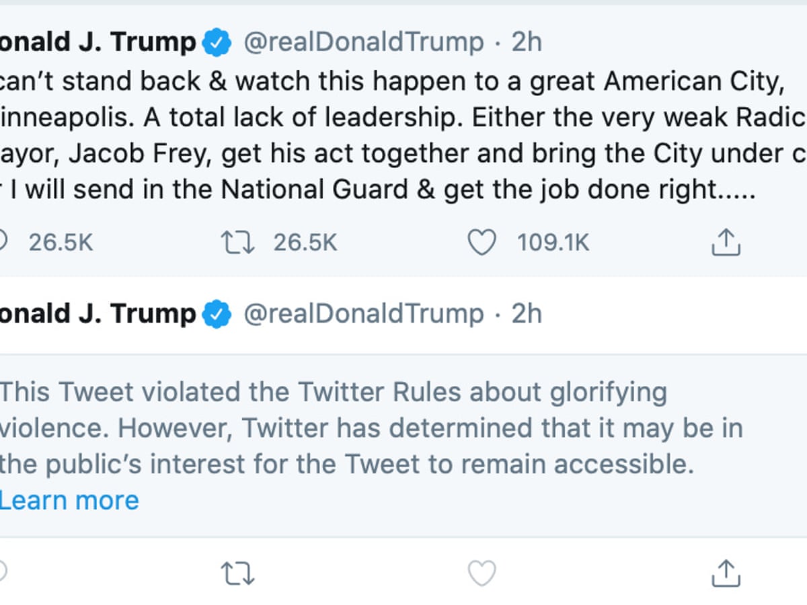The width and height of the screenshot is (807, 605).
Task: Open the share menu for the flagged tweet
Action: pyautogui.click(x=726, y=573)
